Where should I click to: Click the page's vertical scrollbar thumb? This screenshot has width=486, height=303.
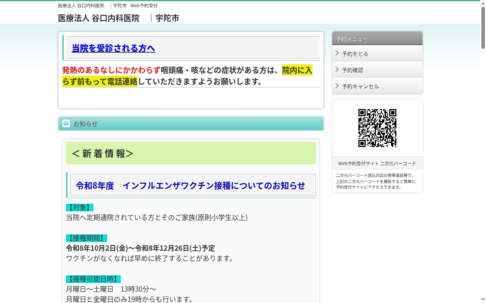[483, 27]
